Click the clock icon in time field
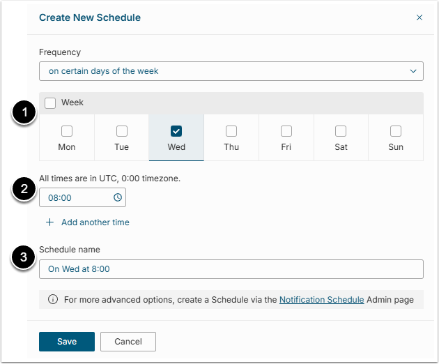The image size is (439, 364). [x=118, y=198]
